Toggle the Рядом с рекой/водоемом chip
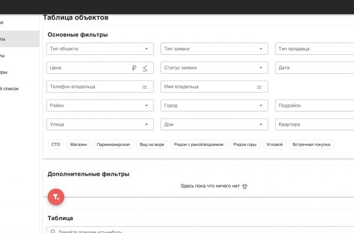Screen dimensions: 354x233 [199, 145]
